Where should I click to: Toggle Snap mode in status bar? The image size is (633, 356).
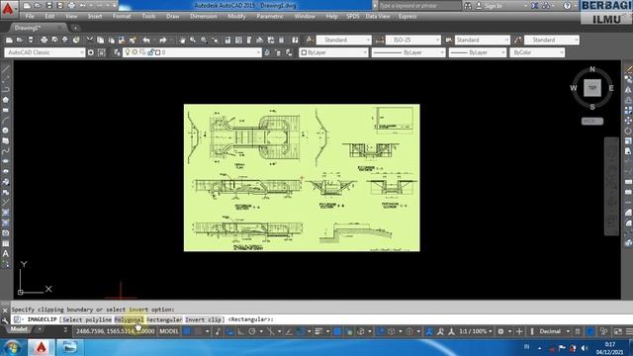point(198,331)
